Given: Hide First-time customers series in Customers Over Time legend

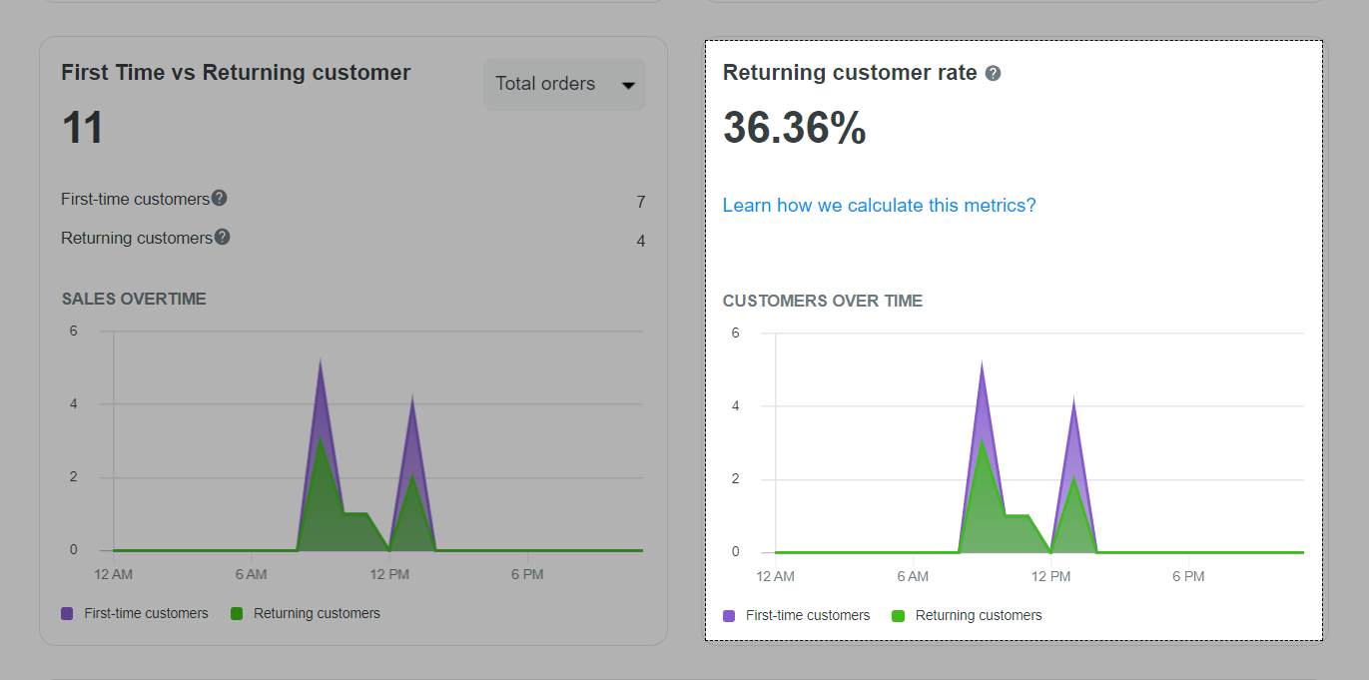Looking at the screenshot, I should click(x=807, y=615).
